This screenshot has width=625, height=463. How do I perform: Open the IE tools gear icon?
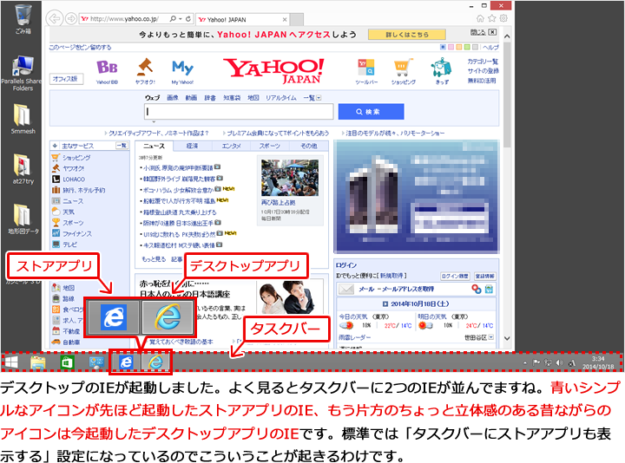[x=503, y=18]
